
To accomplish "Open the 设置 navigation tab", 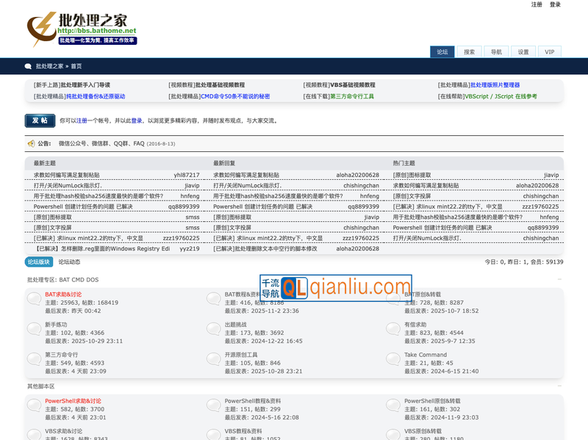I will point(523,52).
